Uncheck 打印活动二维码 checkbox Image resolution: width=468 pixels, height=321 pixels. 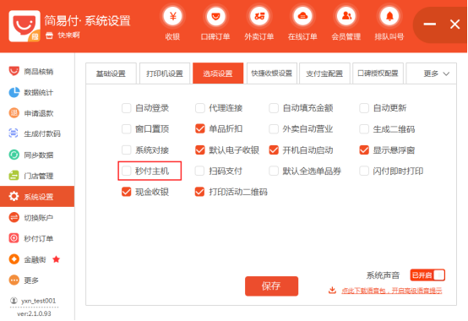199,192
